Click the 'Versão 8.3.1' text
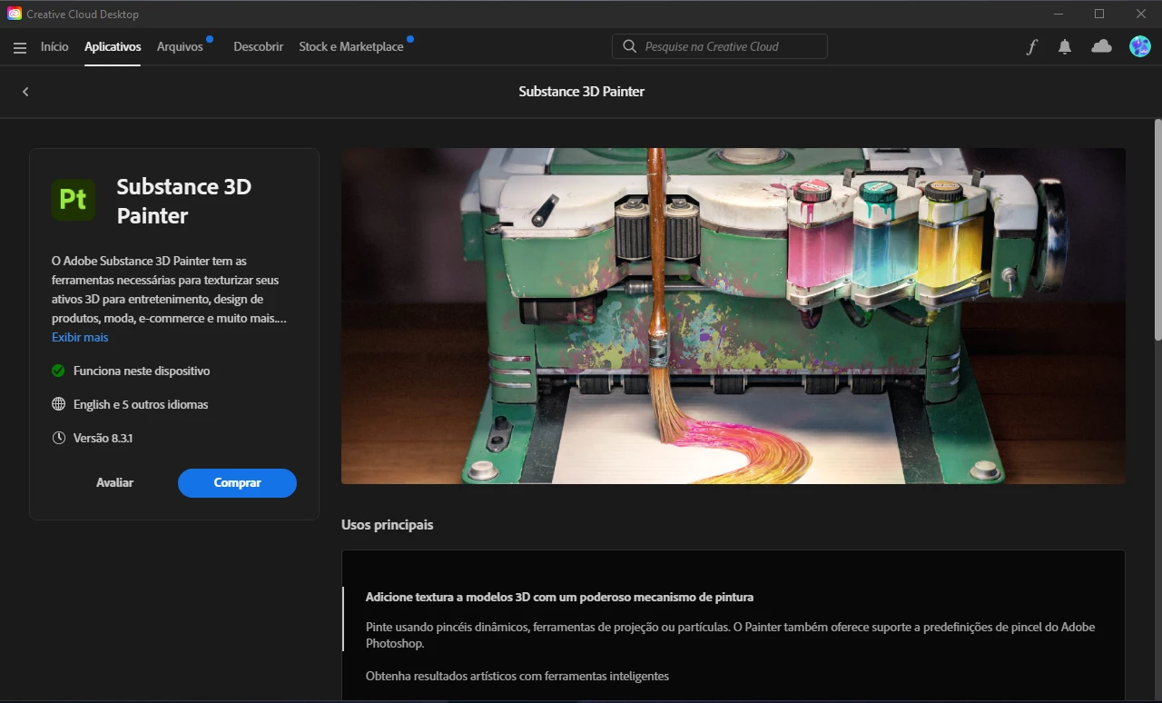 coord(103,438)
